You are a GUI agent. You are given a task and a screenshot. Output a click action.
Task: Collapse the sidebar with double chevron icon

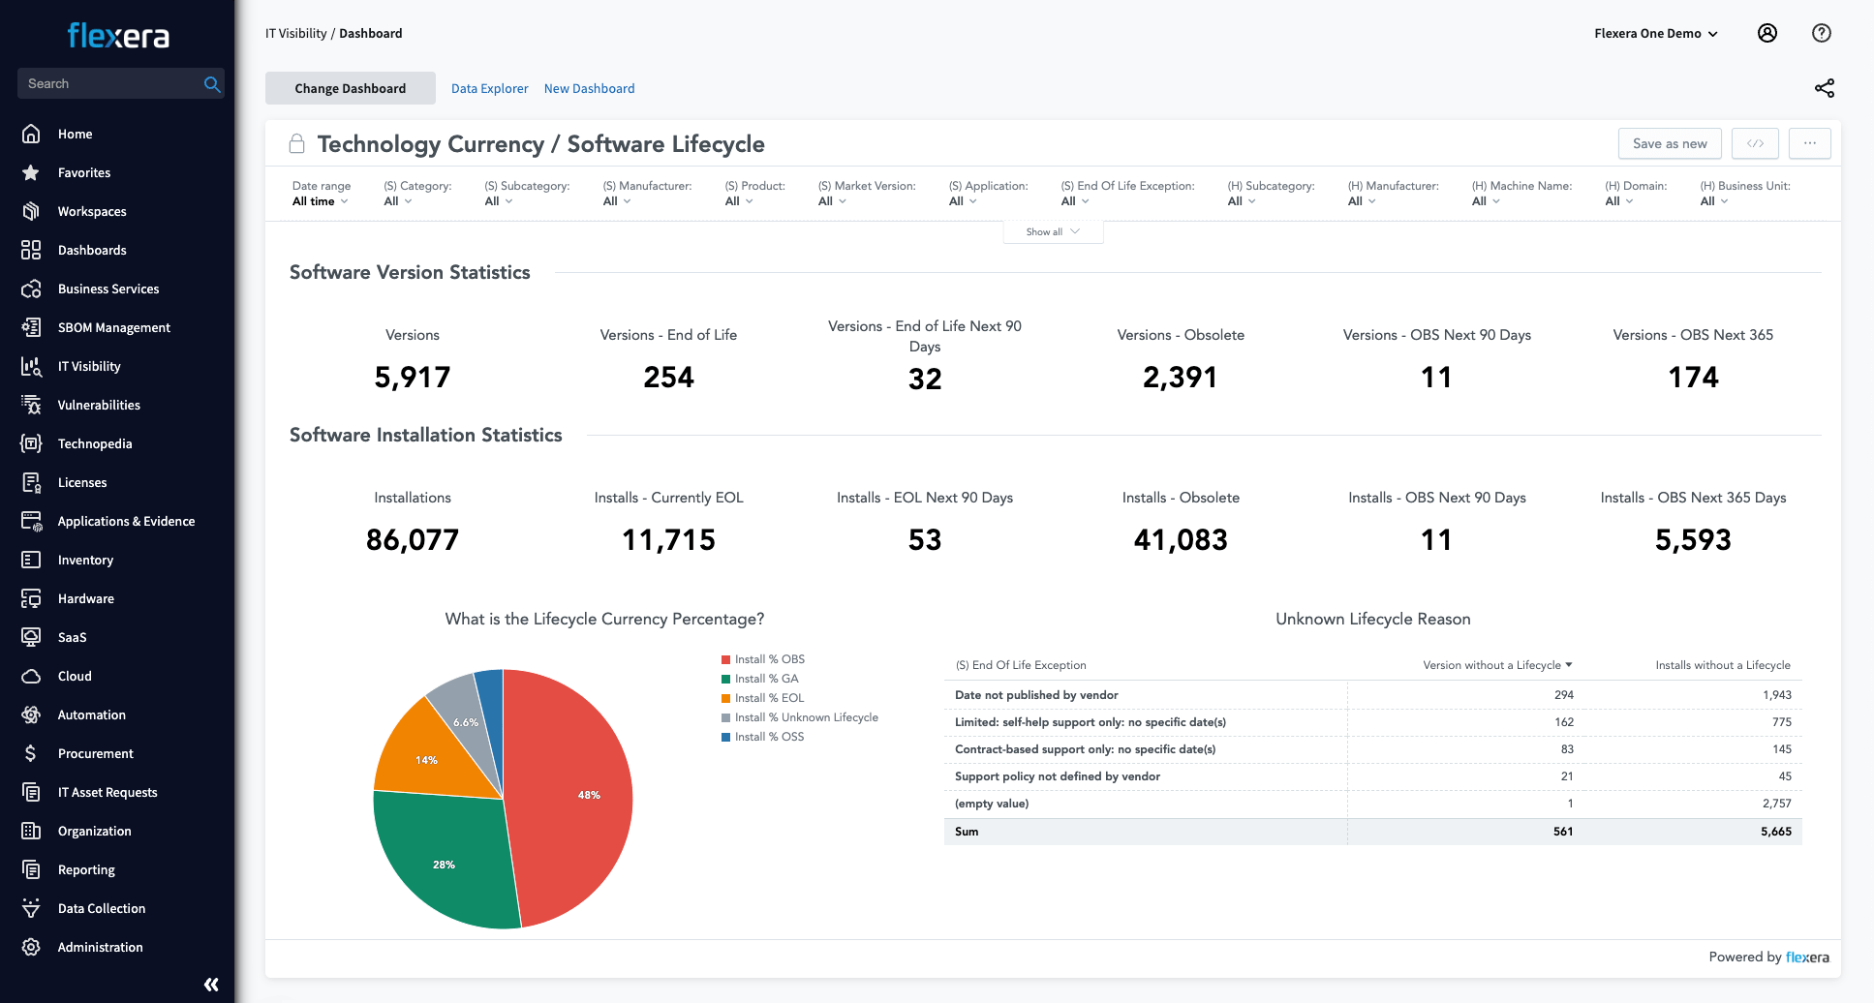[211, 984]
